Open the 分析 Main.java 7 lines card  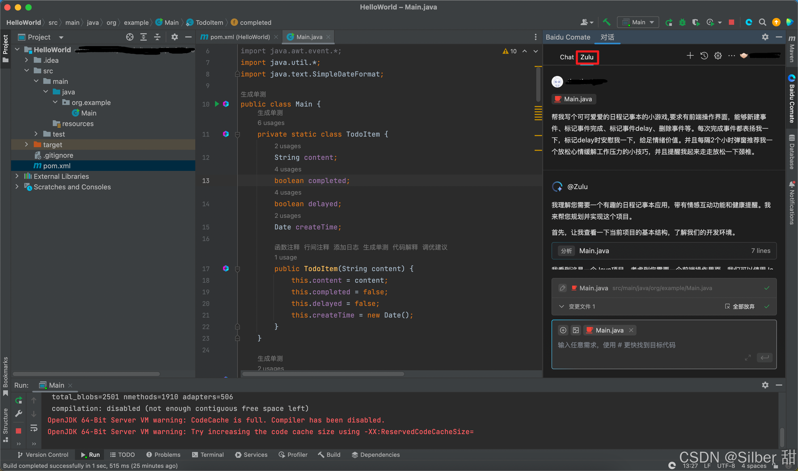tap(664, 251)
